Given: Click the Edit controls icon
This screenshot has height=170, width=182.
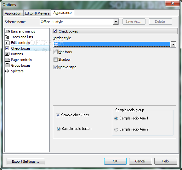Looking at the screenshot, I should 7,43.
